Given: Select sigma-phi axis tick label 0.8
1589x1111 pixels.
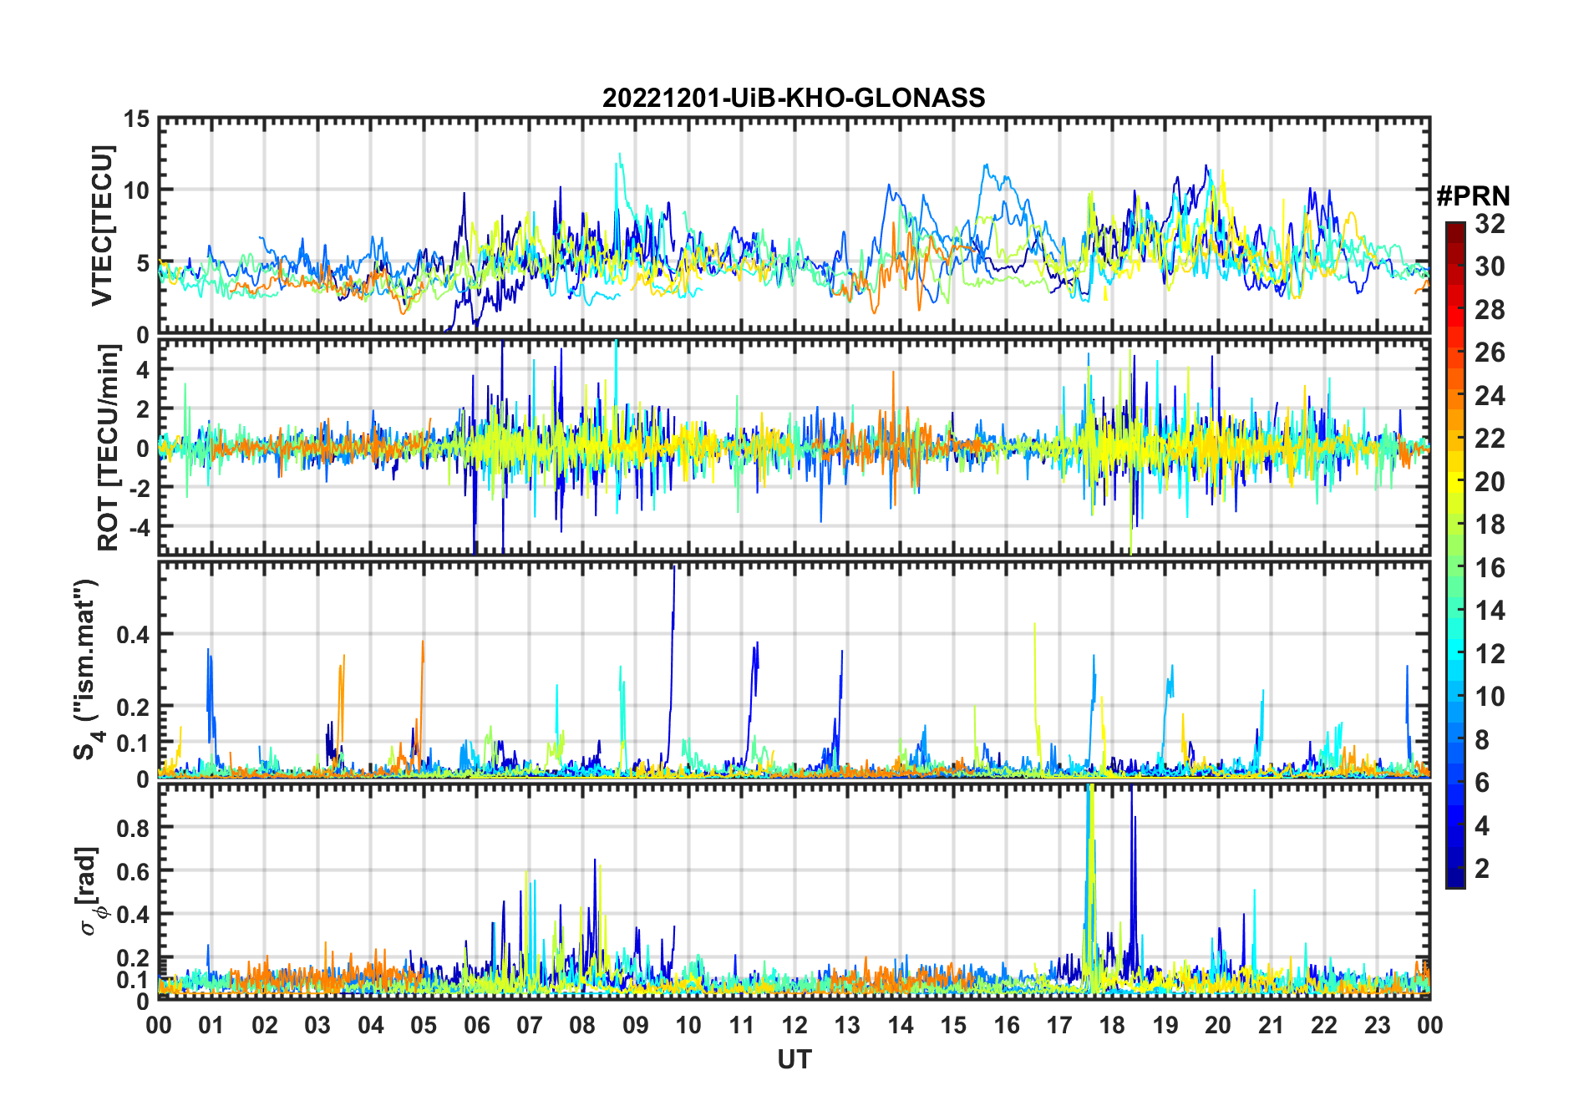Looking at the screenshot, I should [x=133, y=828].
